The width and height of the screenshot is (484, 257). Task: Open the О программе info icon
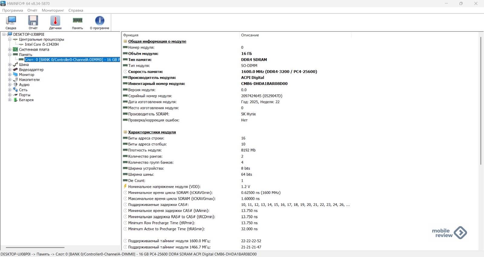coord(100,22)
